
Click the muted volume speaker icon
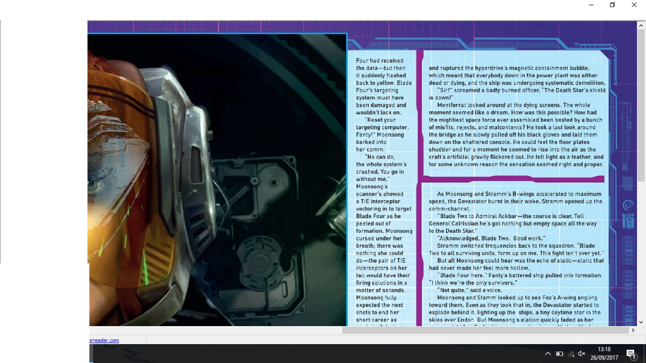[x=582, y=354]
